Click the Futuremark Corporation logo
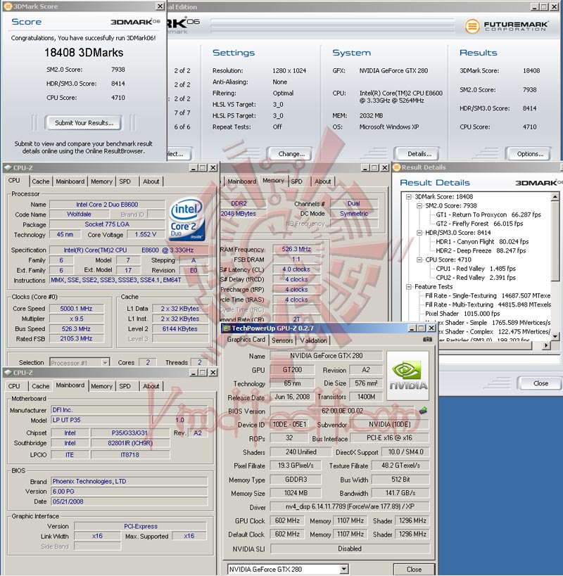The height and width of the screenshot is (576, 563). [507, 26]
